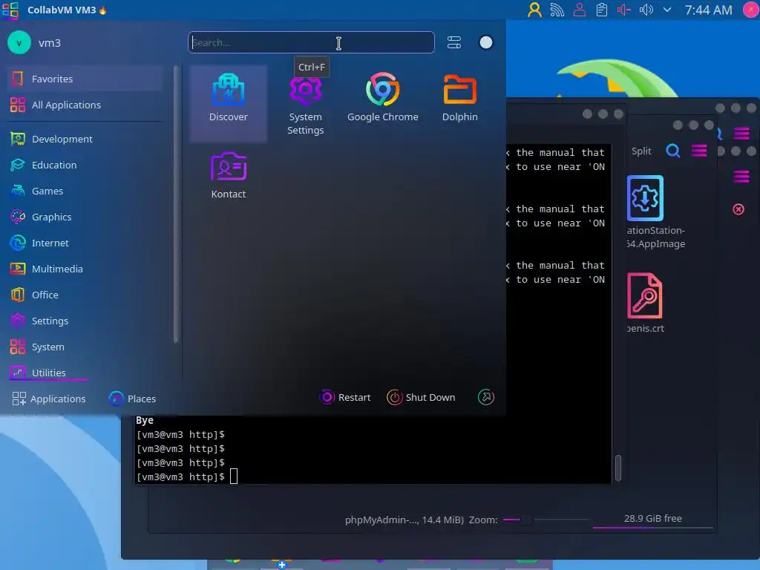The image size is (760, 570).
Task: Toggle the pin launcher circle button
Action: (x=485, y=42)
